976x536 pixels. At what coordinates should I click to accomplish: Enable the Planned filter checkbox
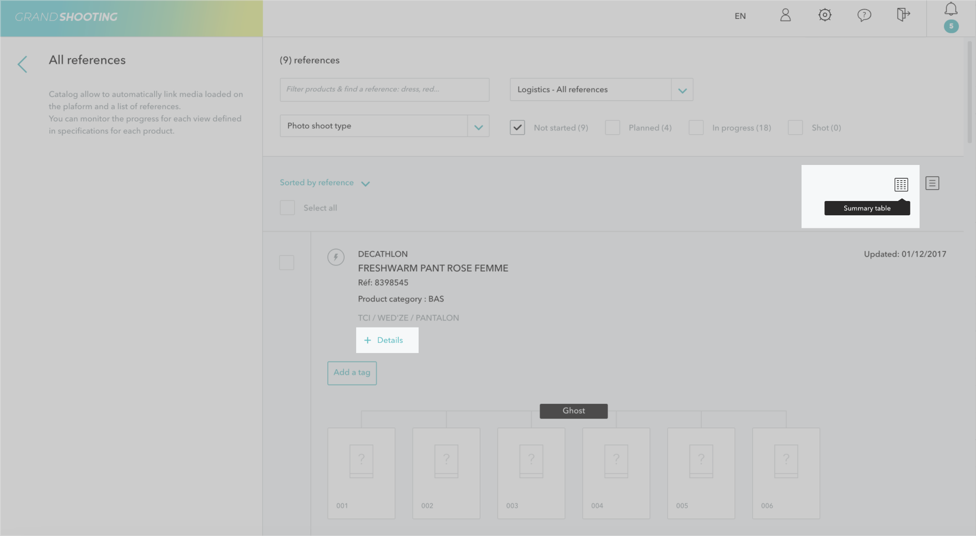pos(612,128)
